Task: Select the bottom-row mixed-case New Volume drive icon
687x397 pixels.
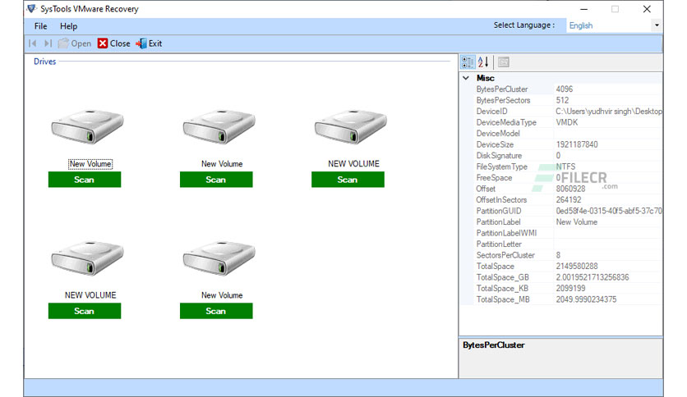Action: pos(219,258)
